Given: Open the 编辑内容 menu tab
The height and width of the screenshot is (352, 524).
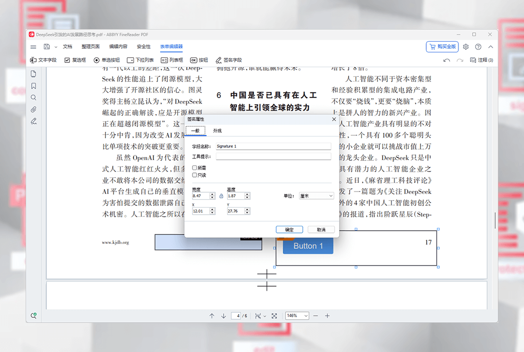Looking at the screenshot, I should [118, 47].
